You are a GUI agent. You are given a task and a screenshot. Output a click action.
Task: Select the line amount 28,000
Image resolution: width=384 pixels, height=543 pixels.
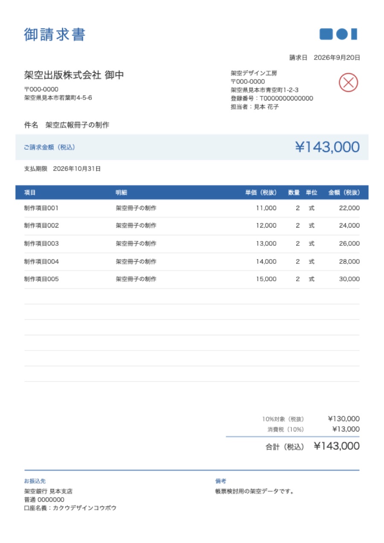coord(349,261)
